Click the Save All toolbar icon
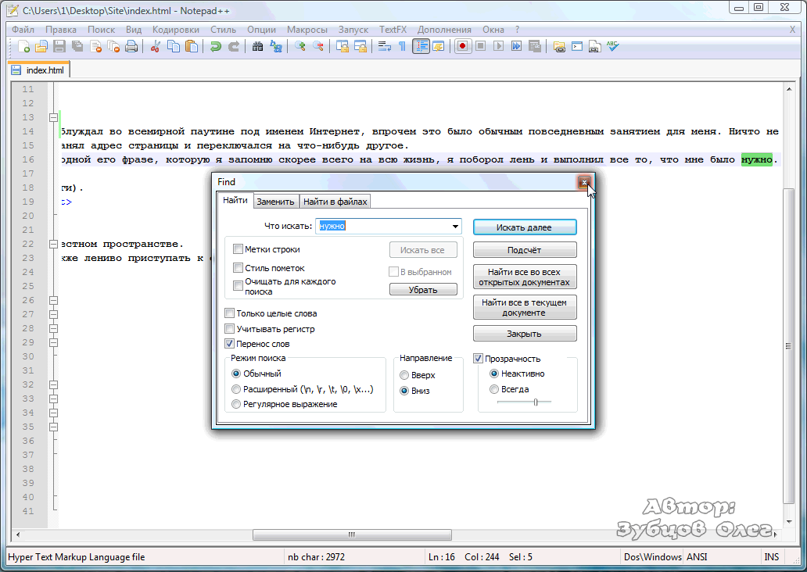Image resolution: width=807 pixels, height=572 pixels. pos(77,47)
